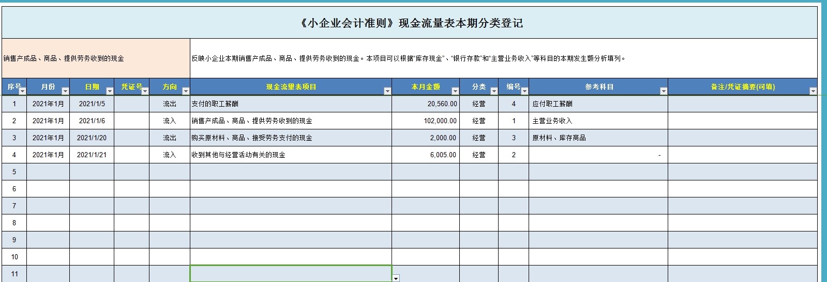The height and width of the screenshot is (282, 827).
Task: Select the amount cell 102,000.00
Action: click(x=426, y=121)
